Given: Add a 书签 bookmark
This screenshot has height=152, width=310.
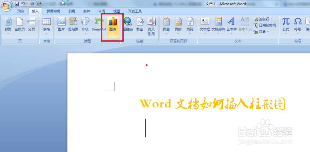Looking at the screenshot, I should [139, 24].
